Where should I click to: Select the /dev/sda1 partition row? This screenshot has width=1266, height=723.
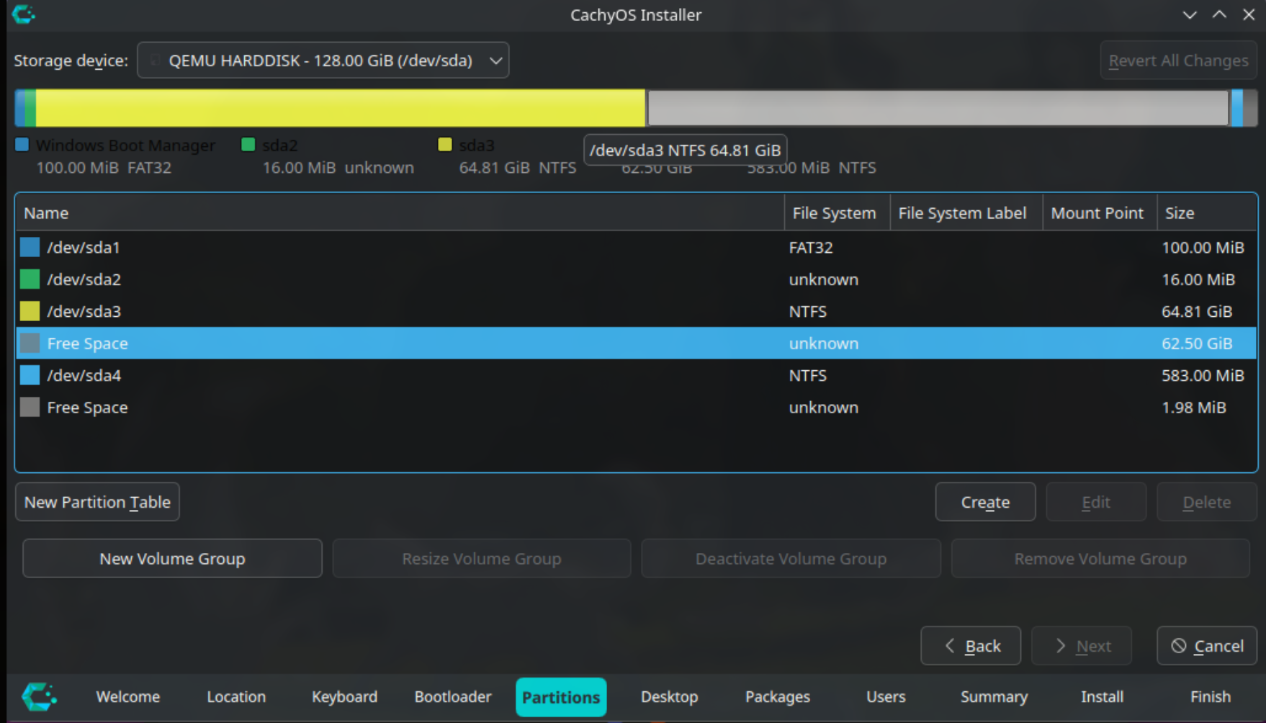coord(636,247)
